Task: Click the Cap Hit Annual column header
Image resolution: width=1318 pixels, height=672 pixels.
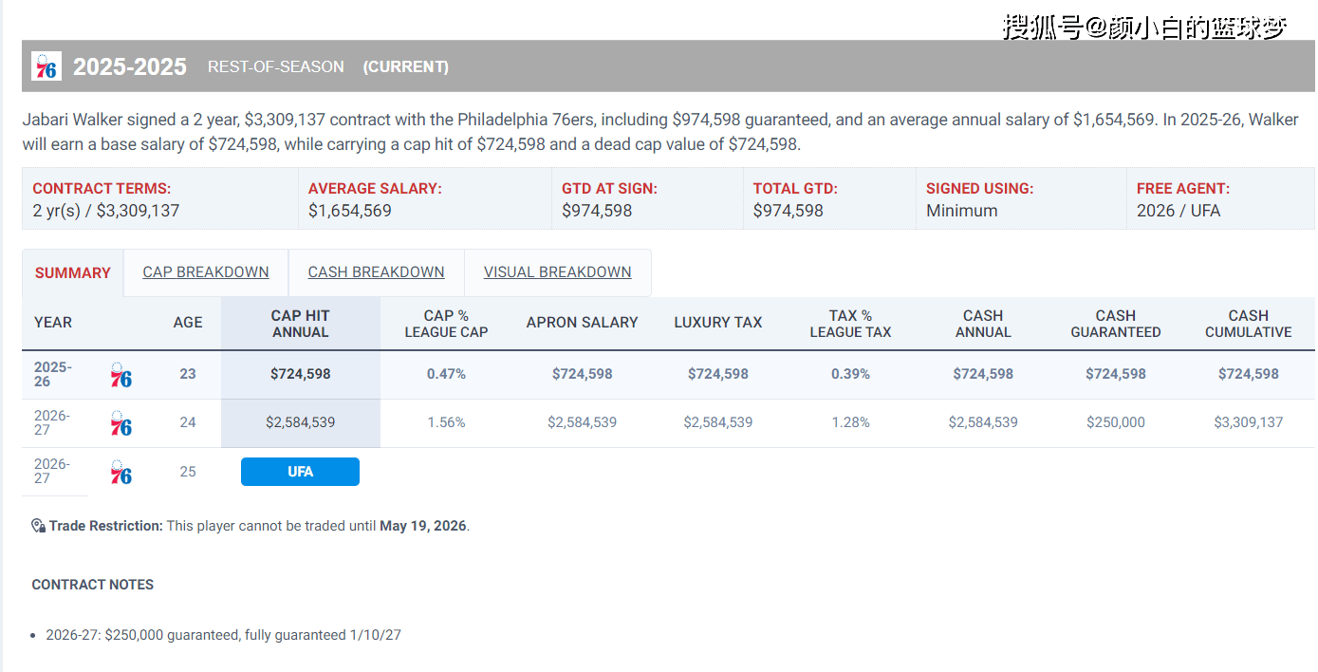Action: pos(300,324)
